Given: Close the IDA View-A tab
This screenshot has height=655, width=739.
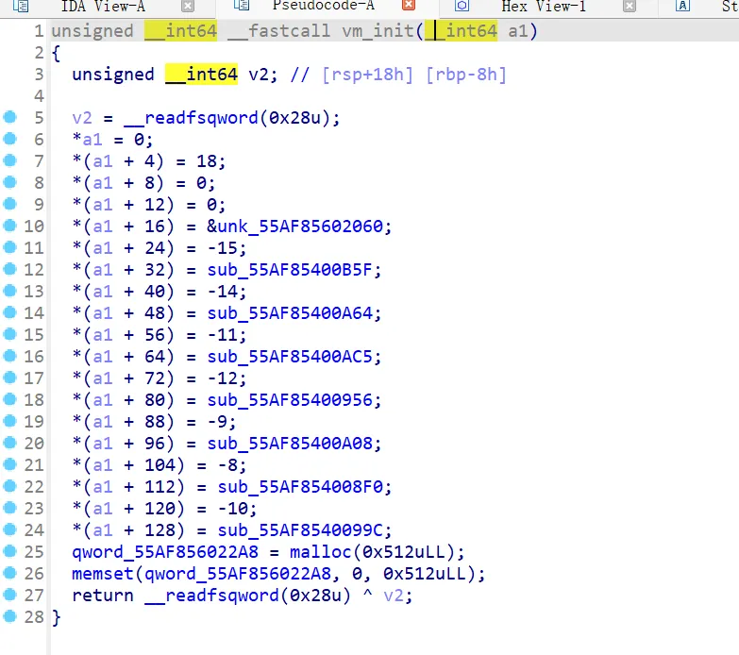Looking at the screenshot, I should pyautogui.click(x=187, y=7).
